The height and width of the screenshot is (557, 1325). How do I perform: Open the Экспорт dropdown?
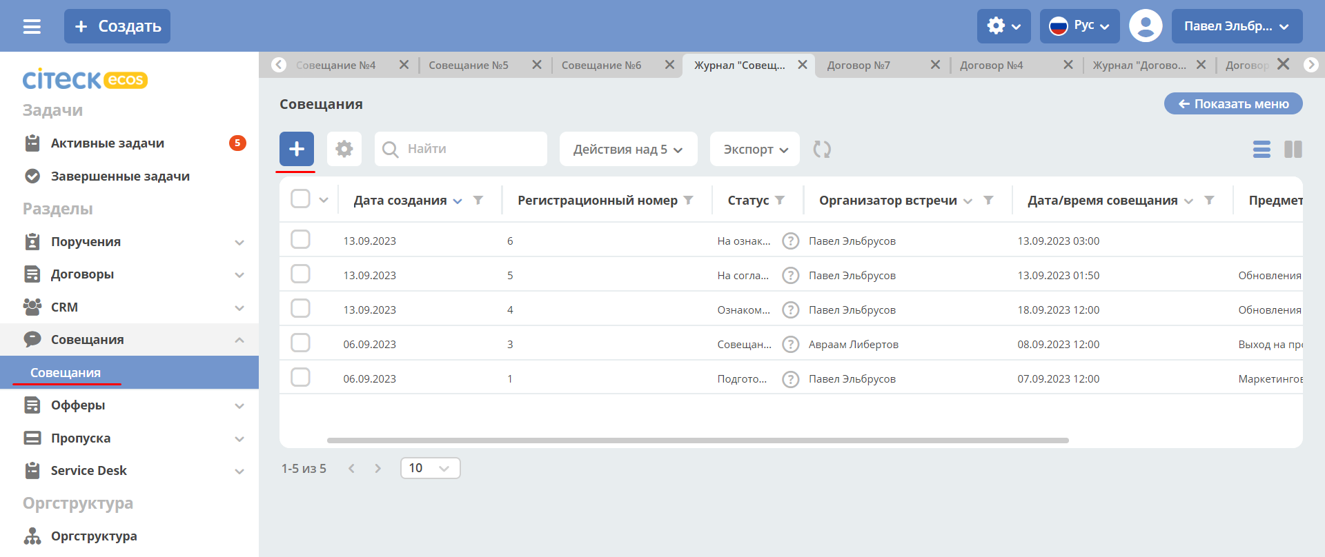point(755,149)
